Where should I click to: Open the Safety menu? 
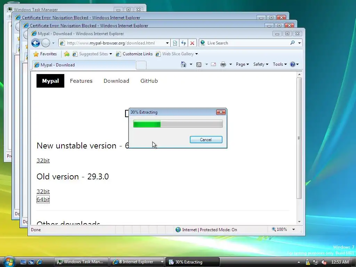tap(261, 64)
